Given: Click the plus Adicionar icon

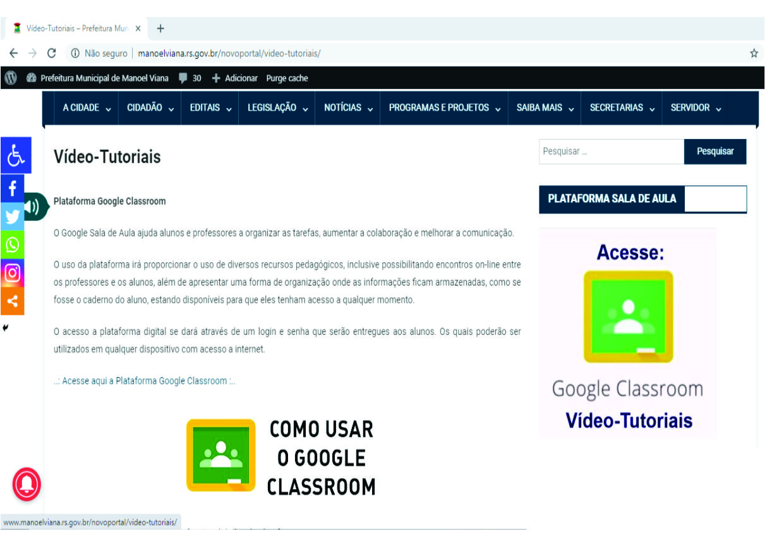Looking at the screenshot, I should [216, 78].
